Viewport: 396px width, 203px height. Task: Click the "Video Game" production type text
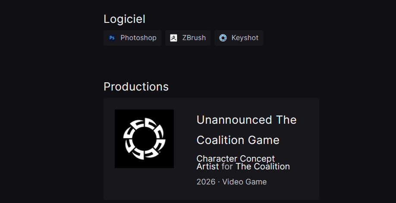(245, 182)
